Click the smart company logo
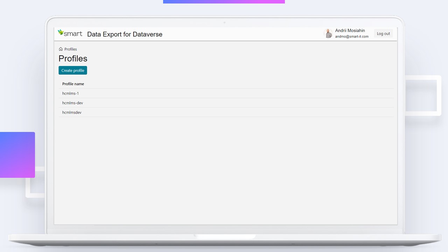Screen dimensions: 448x252 point(70,33)
